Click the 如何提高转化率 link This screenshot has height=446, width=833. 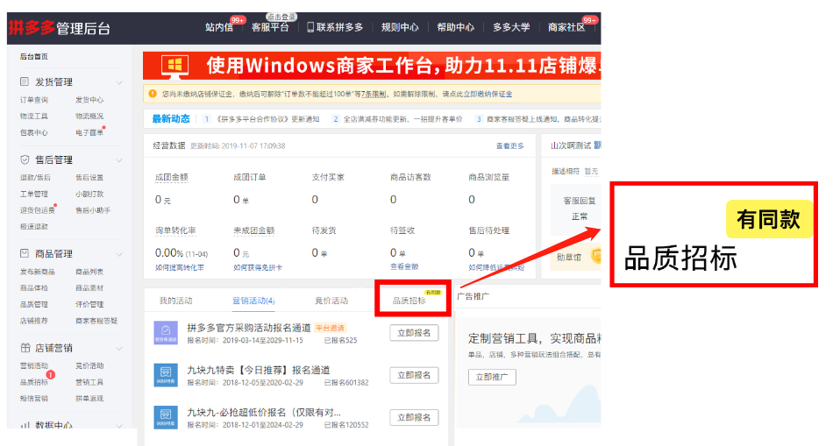(x=179, y=267)
